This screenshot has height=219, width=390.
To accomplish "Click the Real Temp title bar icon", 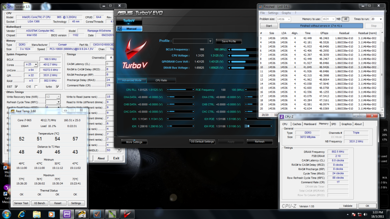I will 13,111.
